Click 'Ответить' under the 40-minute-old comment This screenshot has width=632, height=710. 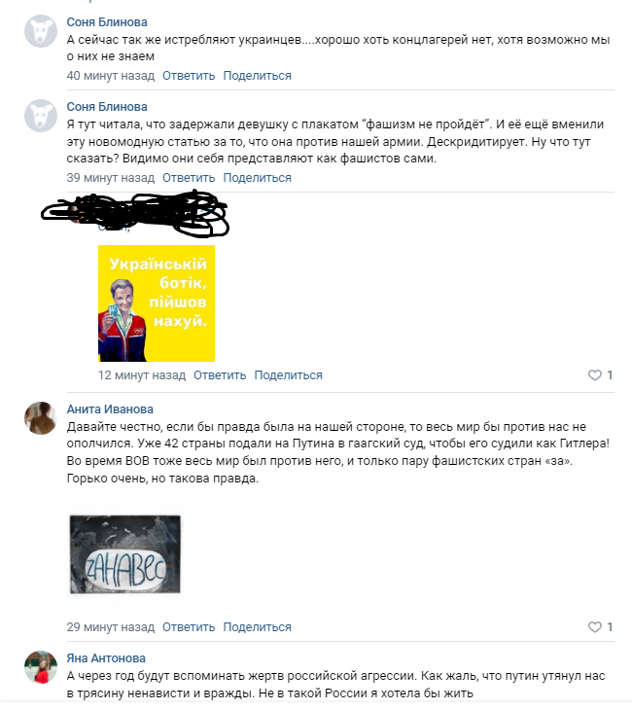189,76
